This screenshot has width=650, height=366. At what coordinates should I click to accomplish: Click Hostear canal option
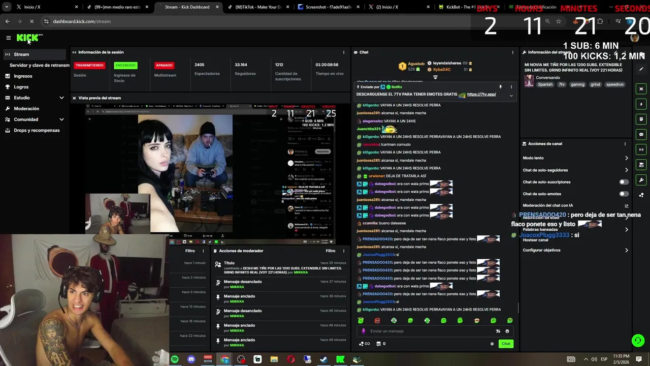535,240
